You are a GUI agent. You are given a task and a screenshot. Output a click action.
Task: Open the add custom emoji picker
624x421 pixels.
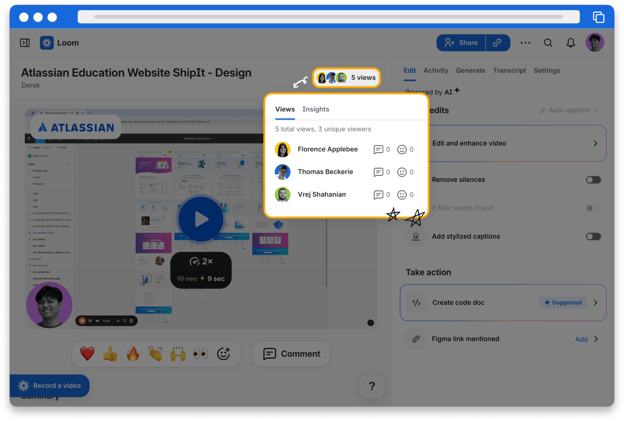[223, 353]
